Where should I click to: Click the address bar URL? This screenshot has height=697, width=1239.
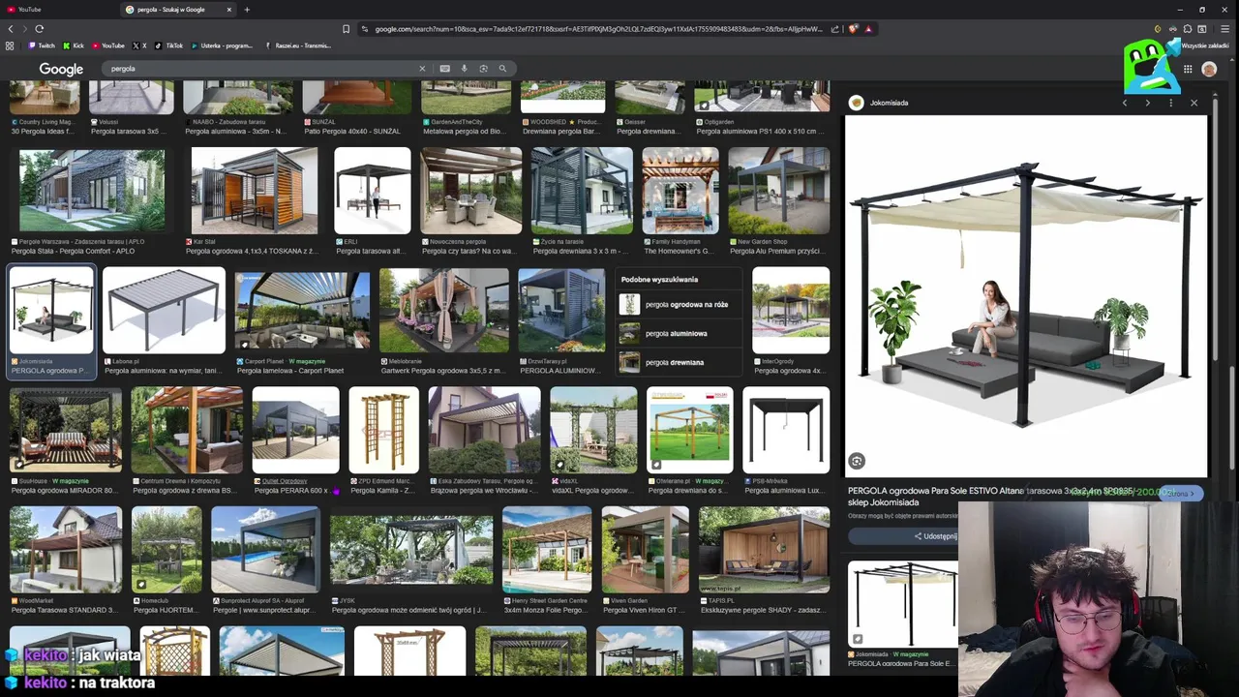point(598,29)
